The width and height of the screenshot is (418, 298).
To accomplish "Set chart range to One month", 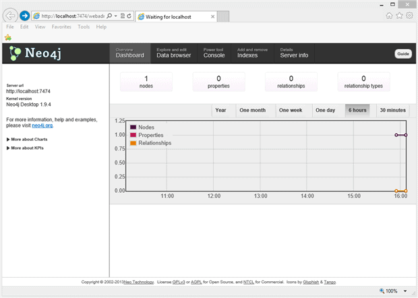I will click(x=252, y=111).
